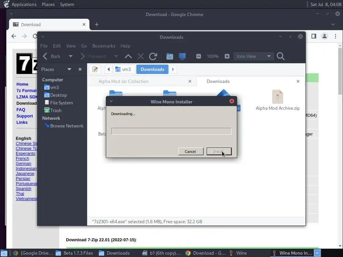Click the Support link on 7-Zip page
Screen dimensions: 343x257
coord(24,116)
